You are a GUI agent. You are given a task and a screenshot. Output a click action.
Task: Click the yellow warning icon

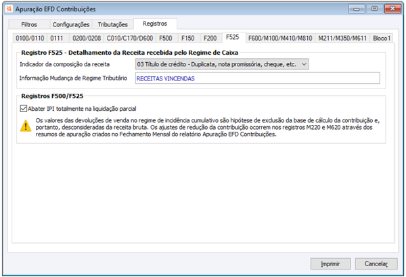pos(26,126)
